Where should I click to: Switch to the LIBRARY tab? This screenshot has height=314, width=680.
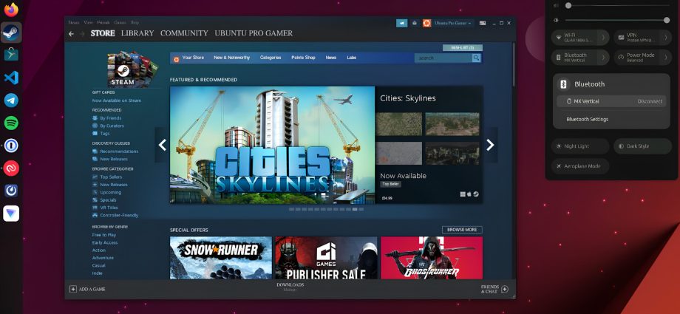pyautogui.click(x=137, y=33)
